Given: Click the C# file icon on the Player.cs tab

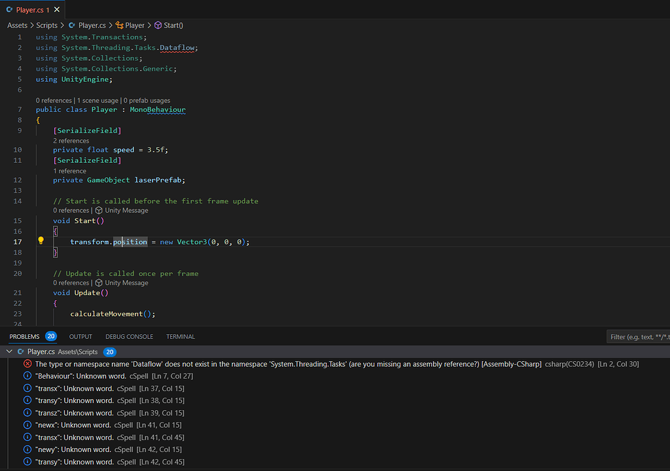Looking at the screenshot, I should pyautogui.click(x=10, y=10).
